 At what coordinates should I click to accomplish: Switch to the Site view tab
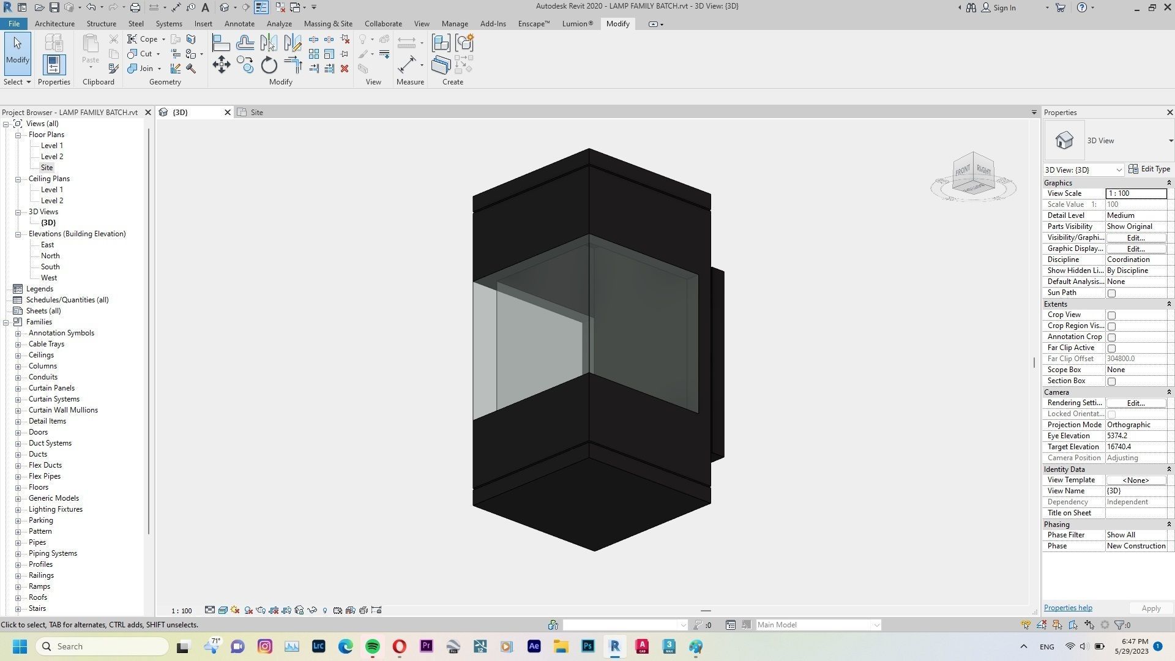[x=256, y=113]
